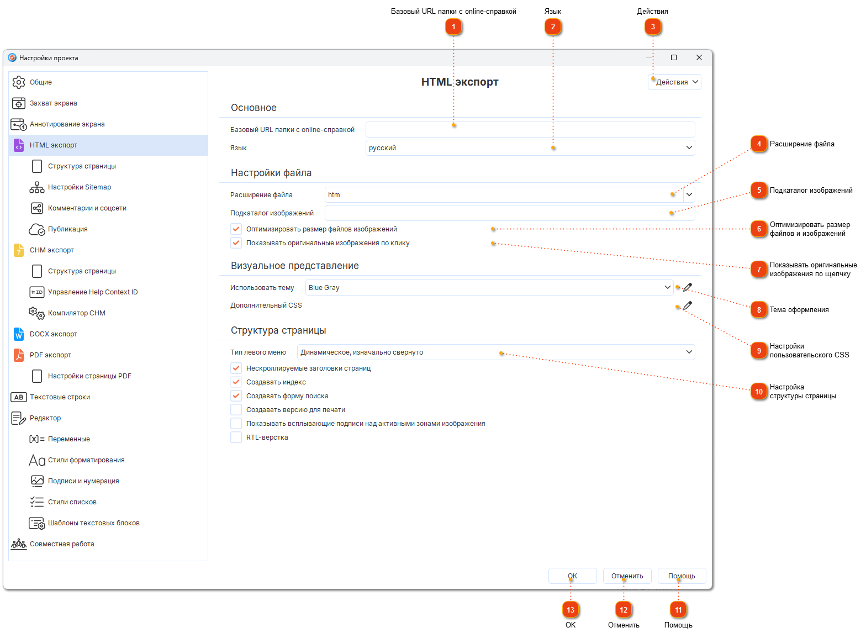Enable Создавать версию для печати checkbox
Viewport: 866px width, 638px height.
236,410
